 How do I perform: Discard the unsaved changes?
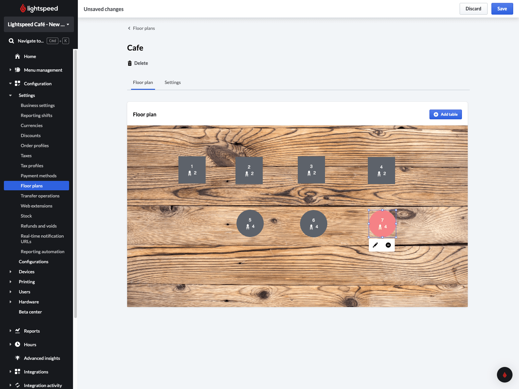[473, 9]
